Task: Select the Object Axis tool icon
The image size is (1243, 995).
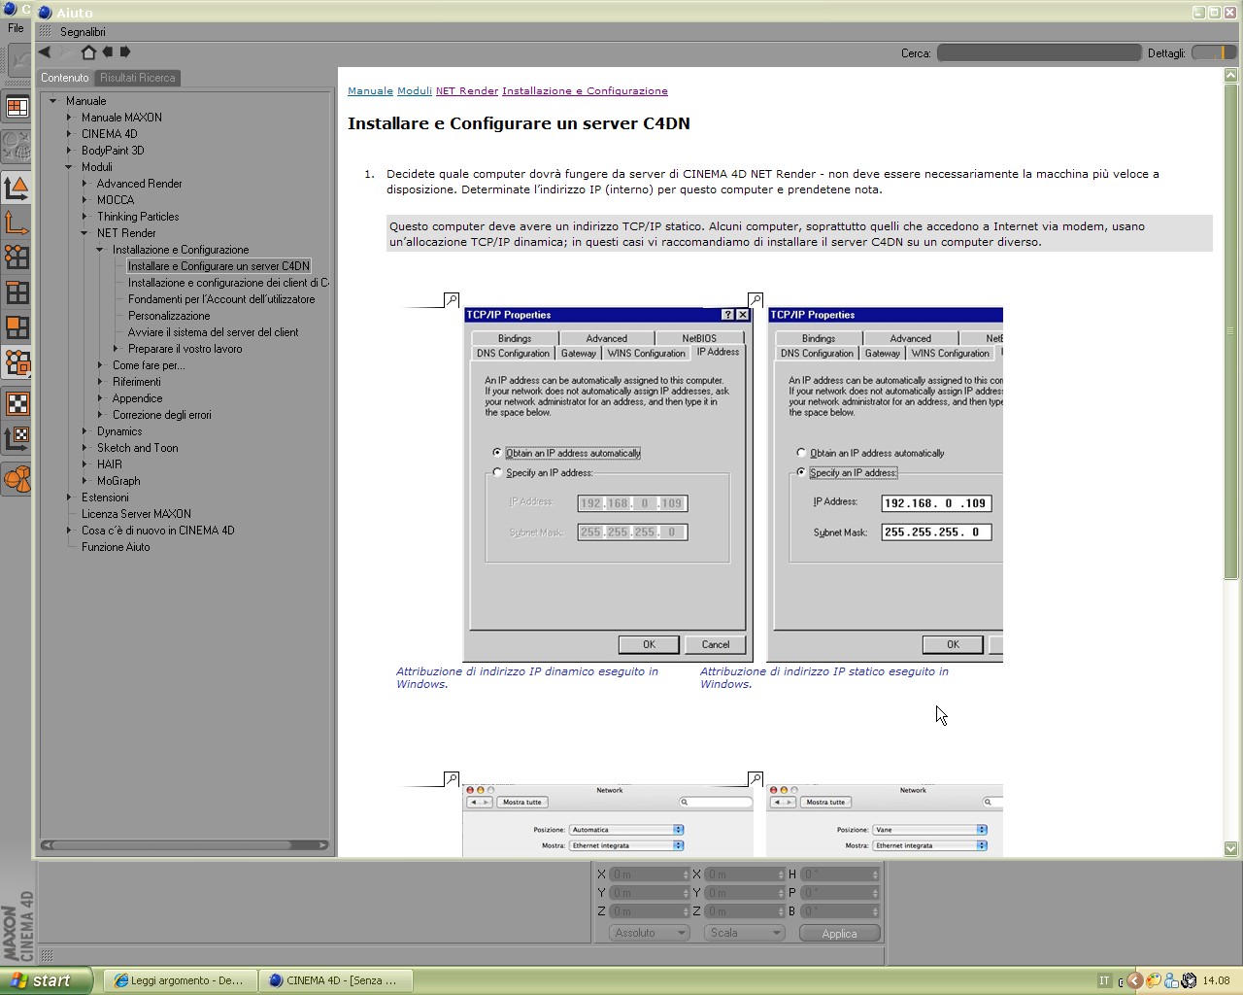Action: pos(17,222)
